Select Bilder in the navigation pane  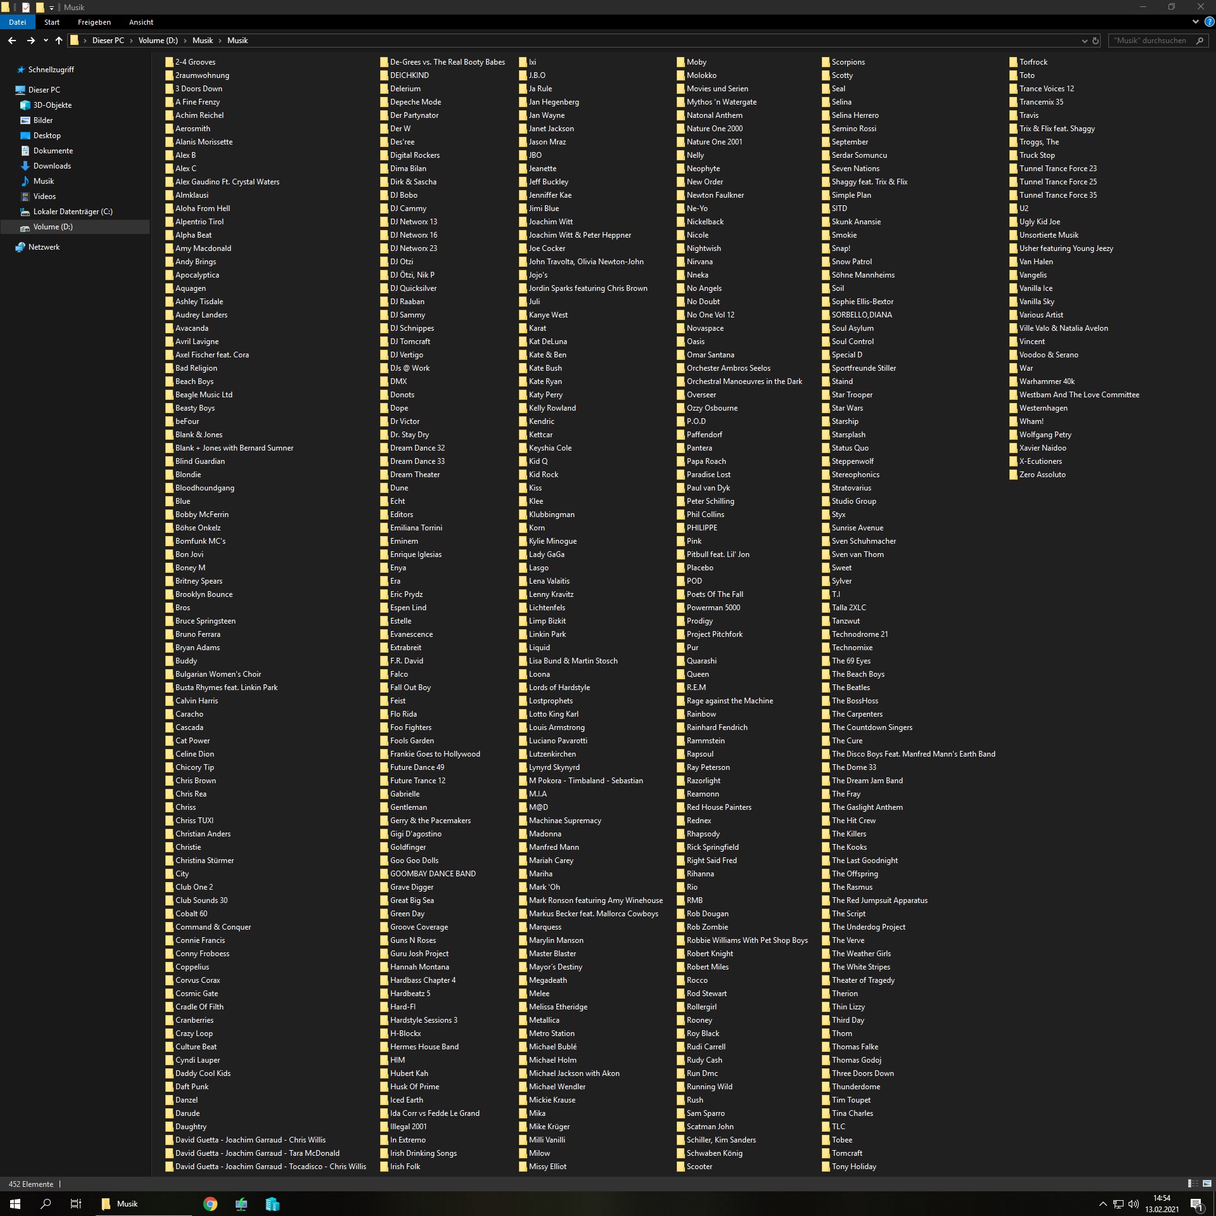(x=37, y=120)
